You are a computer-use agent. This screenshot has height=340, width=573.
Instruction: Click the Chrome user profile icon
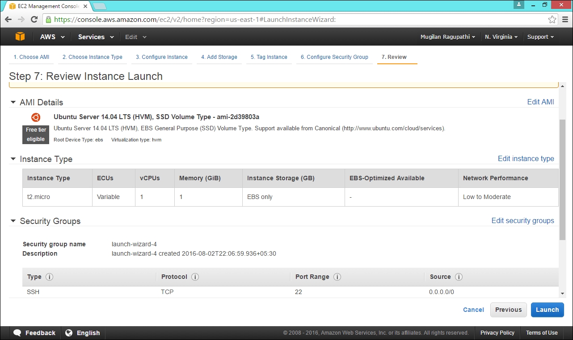[518, 4]
